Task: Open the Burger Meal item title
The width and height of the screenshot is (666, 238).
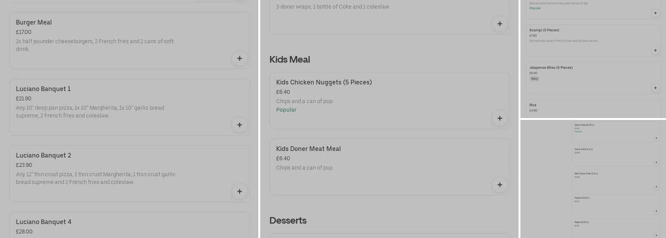Action: coord(34,22)
